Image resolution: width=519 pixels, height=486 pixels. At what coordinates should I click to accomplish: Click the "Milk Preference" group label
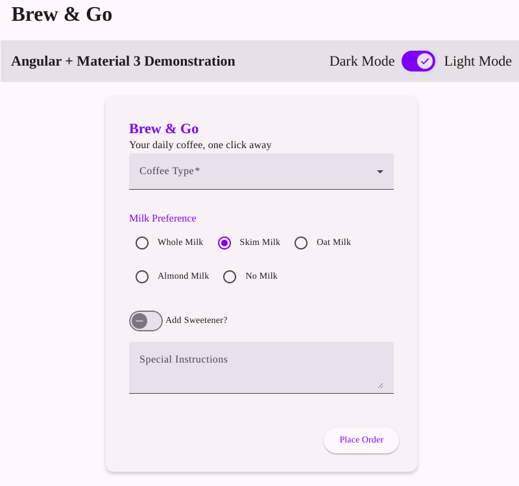pyautogui.click(x=163, y=218)
